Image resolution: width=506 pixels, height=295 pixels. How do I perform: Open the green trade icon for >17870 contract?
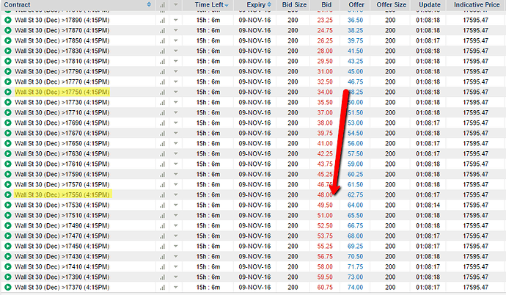(8, 30)
